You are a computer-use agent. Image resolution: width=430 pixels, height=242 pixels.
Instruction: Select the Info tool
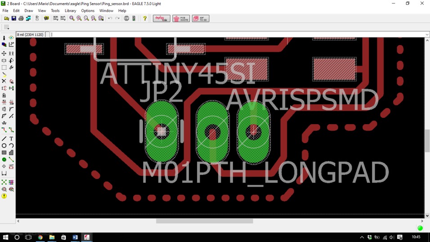pyautogui.click(x=4, y=38)
